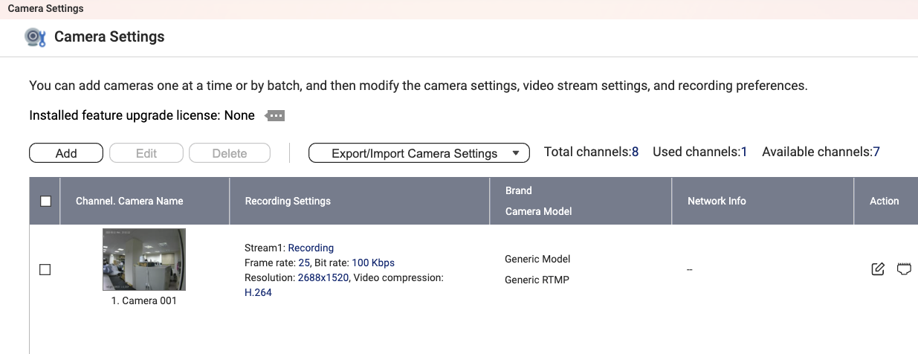The height and width of the screenshot is (354, 918).
Task: Click the 2688x1520 resolution value
Action: (x=323, y=277)
